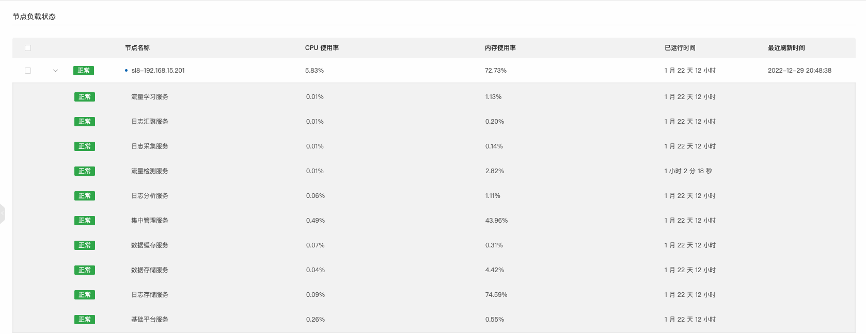Click the blue dot beside sl8-192.168.15.201
Image resolution: width=866 pixels, height=334 pixels.
coord(126,71)
